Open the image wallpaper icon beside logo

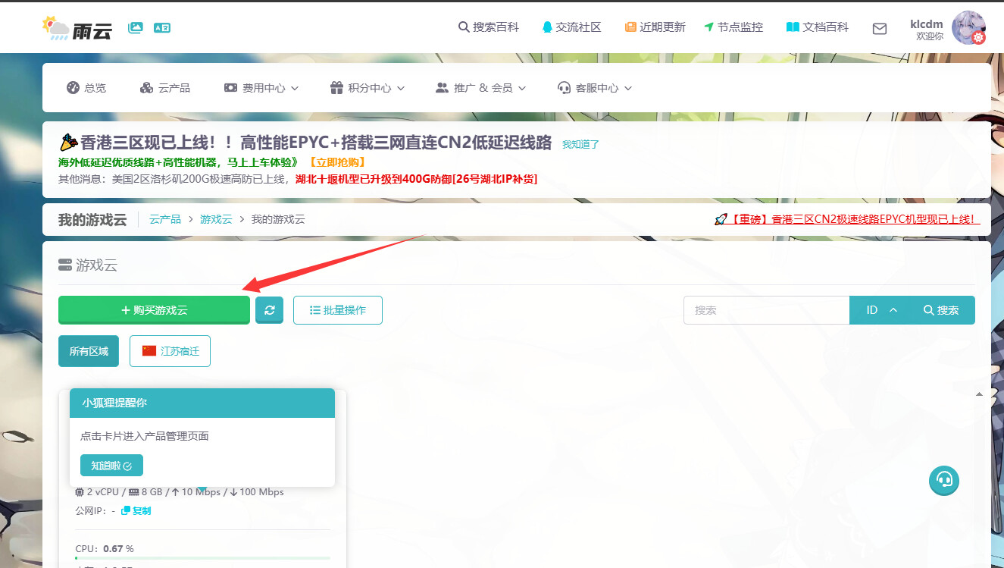136,27
